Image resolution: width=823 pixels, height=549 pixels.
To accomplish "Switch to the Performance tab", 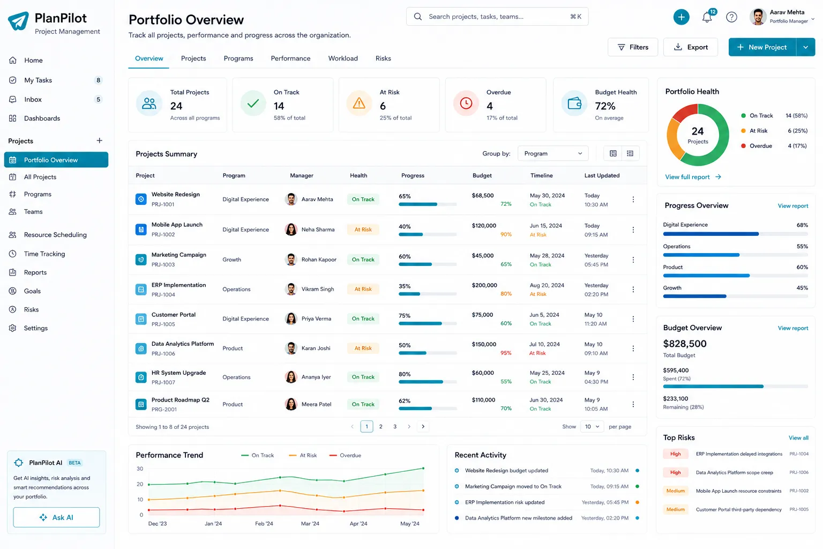I will coord(290,58).
